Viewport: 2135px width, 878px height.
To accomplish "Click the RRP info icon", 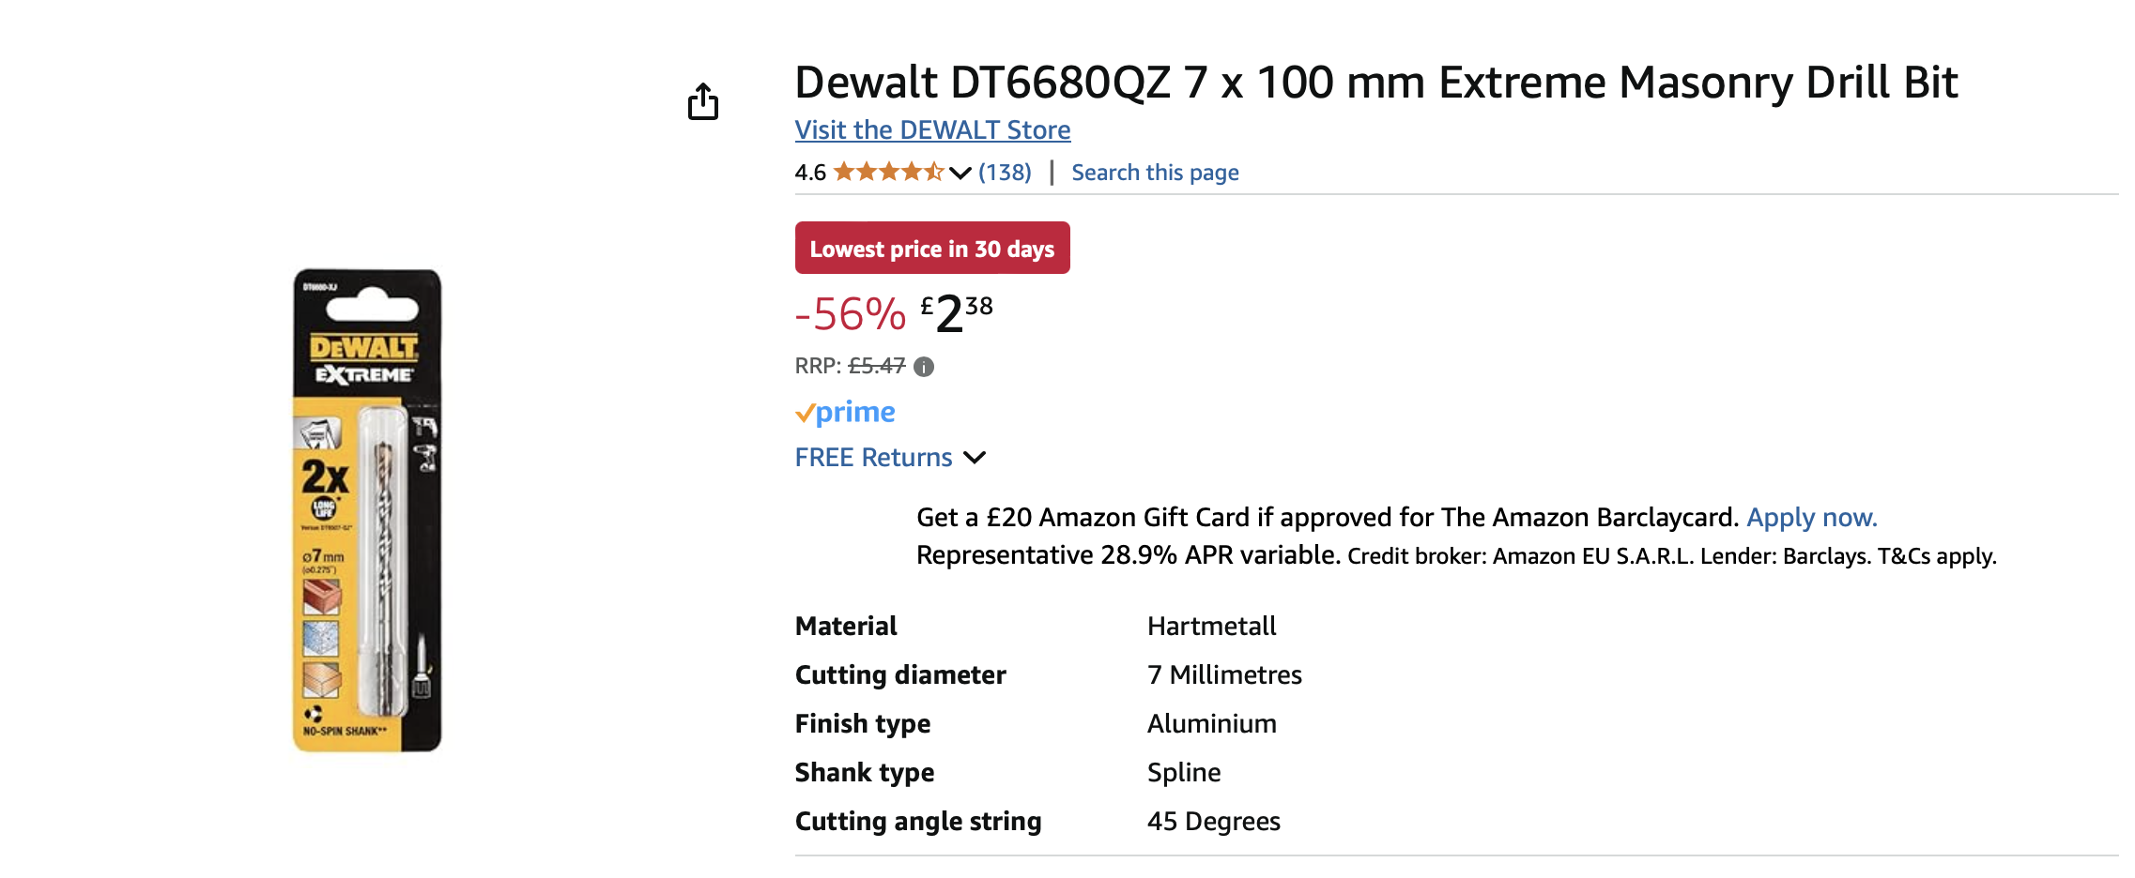I will point(924,367).
